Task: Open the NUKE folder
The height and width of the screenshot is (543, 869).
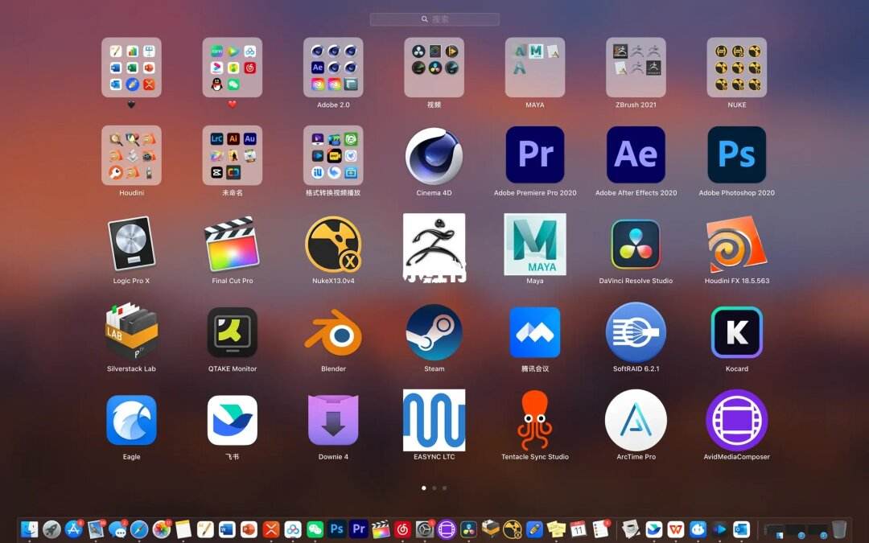Action: pyautogui.click(x=736, y=67)
